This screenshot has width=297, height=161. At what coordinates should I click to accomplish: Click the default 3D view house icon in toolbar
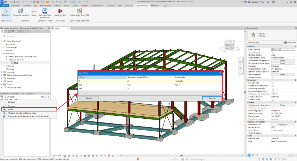(x=65, y=2)
